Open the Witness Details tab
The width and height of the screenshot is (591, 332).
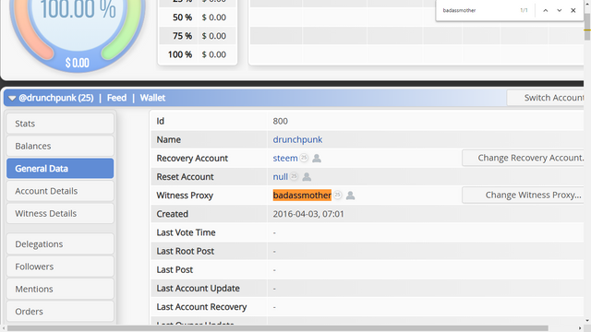[x=60, y=213]
